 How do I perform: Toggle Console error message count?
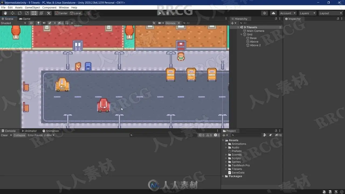pos(217,135)
